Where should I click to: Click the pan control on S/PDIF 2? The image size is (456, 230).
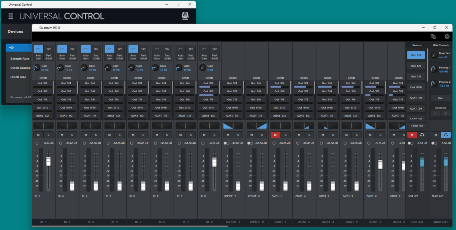[256, 126]
